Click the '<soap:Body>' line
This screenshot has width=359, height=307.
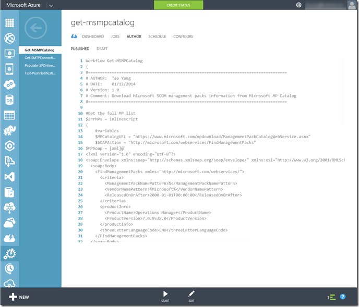pyautogui.click(x=103, y=166)
